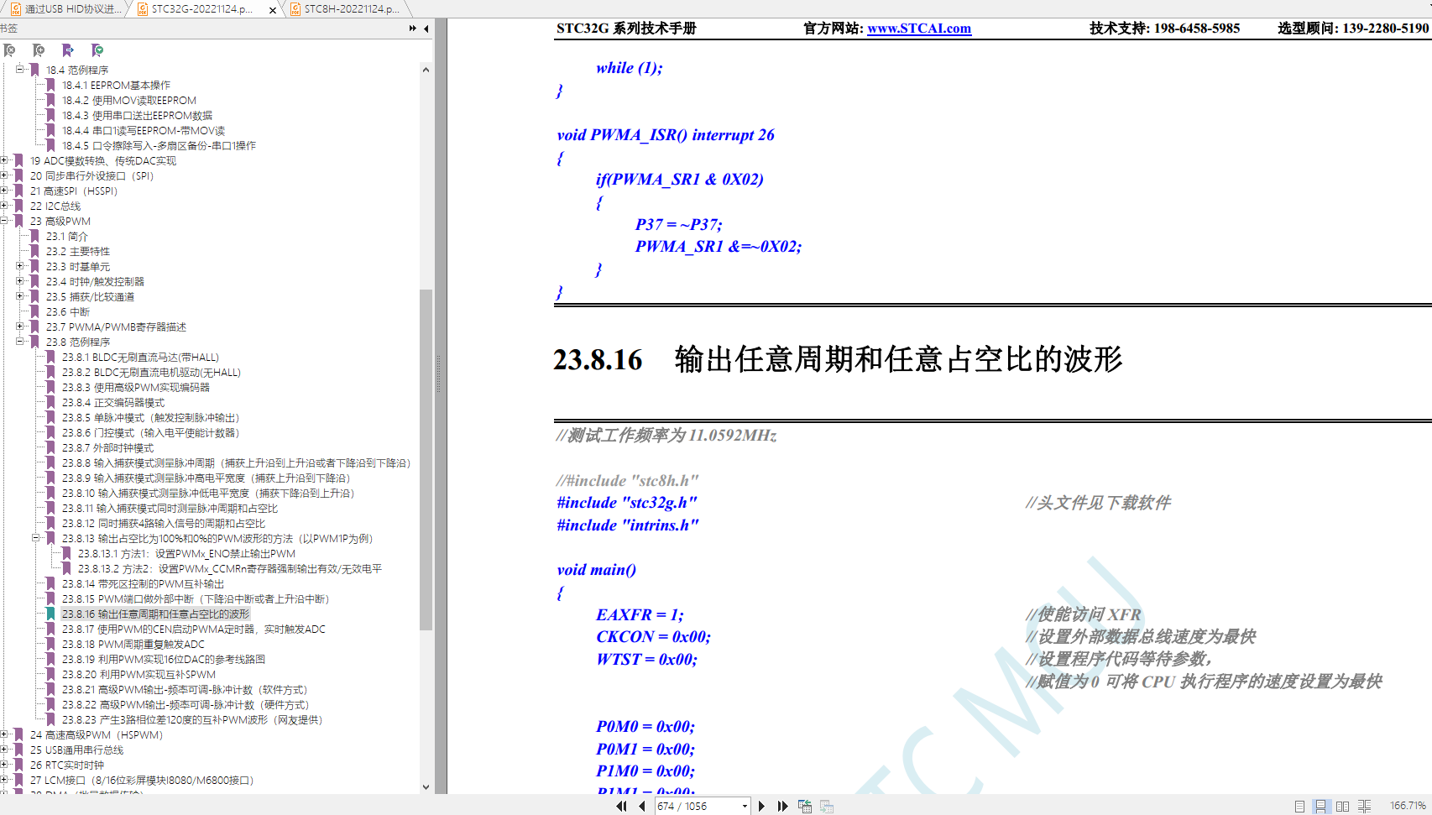Click the next view icon

click(x=827, y=806)
